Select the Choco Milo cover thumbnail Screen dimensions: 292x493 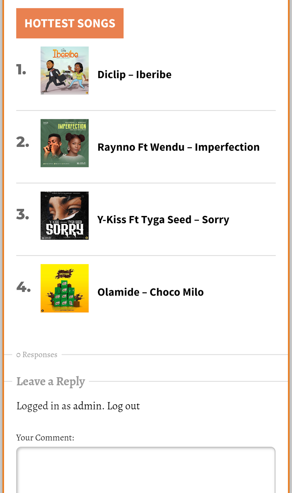point(65,288)
